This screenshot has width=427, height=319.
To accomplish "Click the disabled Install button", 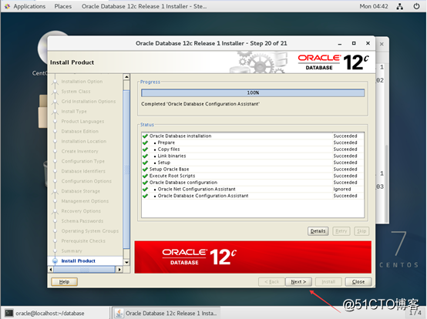I will 328,282.
